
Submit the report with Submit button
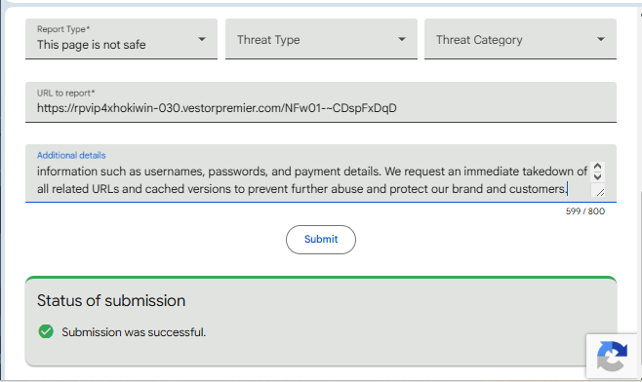(321, 240)
